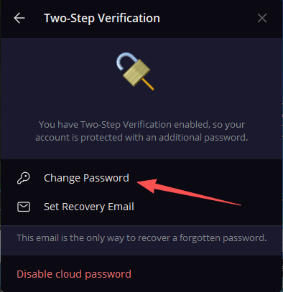Click the envelope icon beside Set Recovery Email
Image resolution: width=283 pixels, height=292 pixels.
point(24,207)
